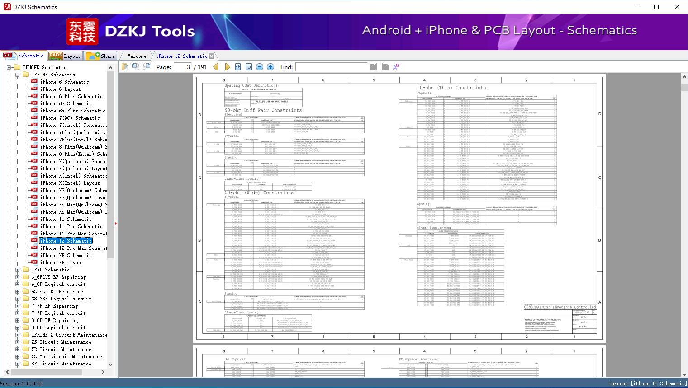
Task: Find next match icon
Action: click(385, 67)
